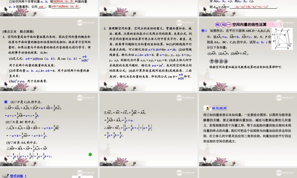This screenshot has height=178, width=297.
Task: Click the line (2)∵N 是 BC 的中点
Action: tap(20, 122)
